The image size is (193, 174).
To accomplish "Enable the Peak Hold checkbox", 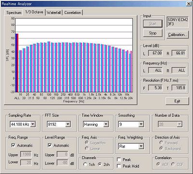I will click(119, 166).
